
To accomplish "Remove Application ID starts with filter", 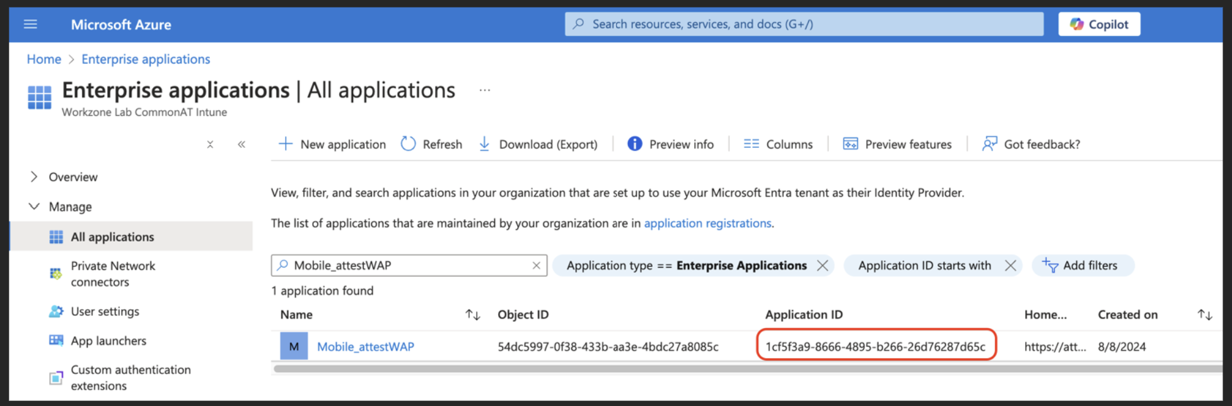I will tap(1010, 266).
